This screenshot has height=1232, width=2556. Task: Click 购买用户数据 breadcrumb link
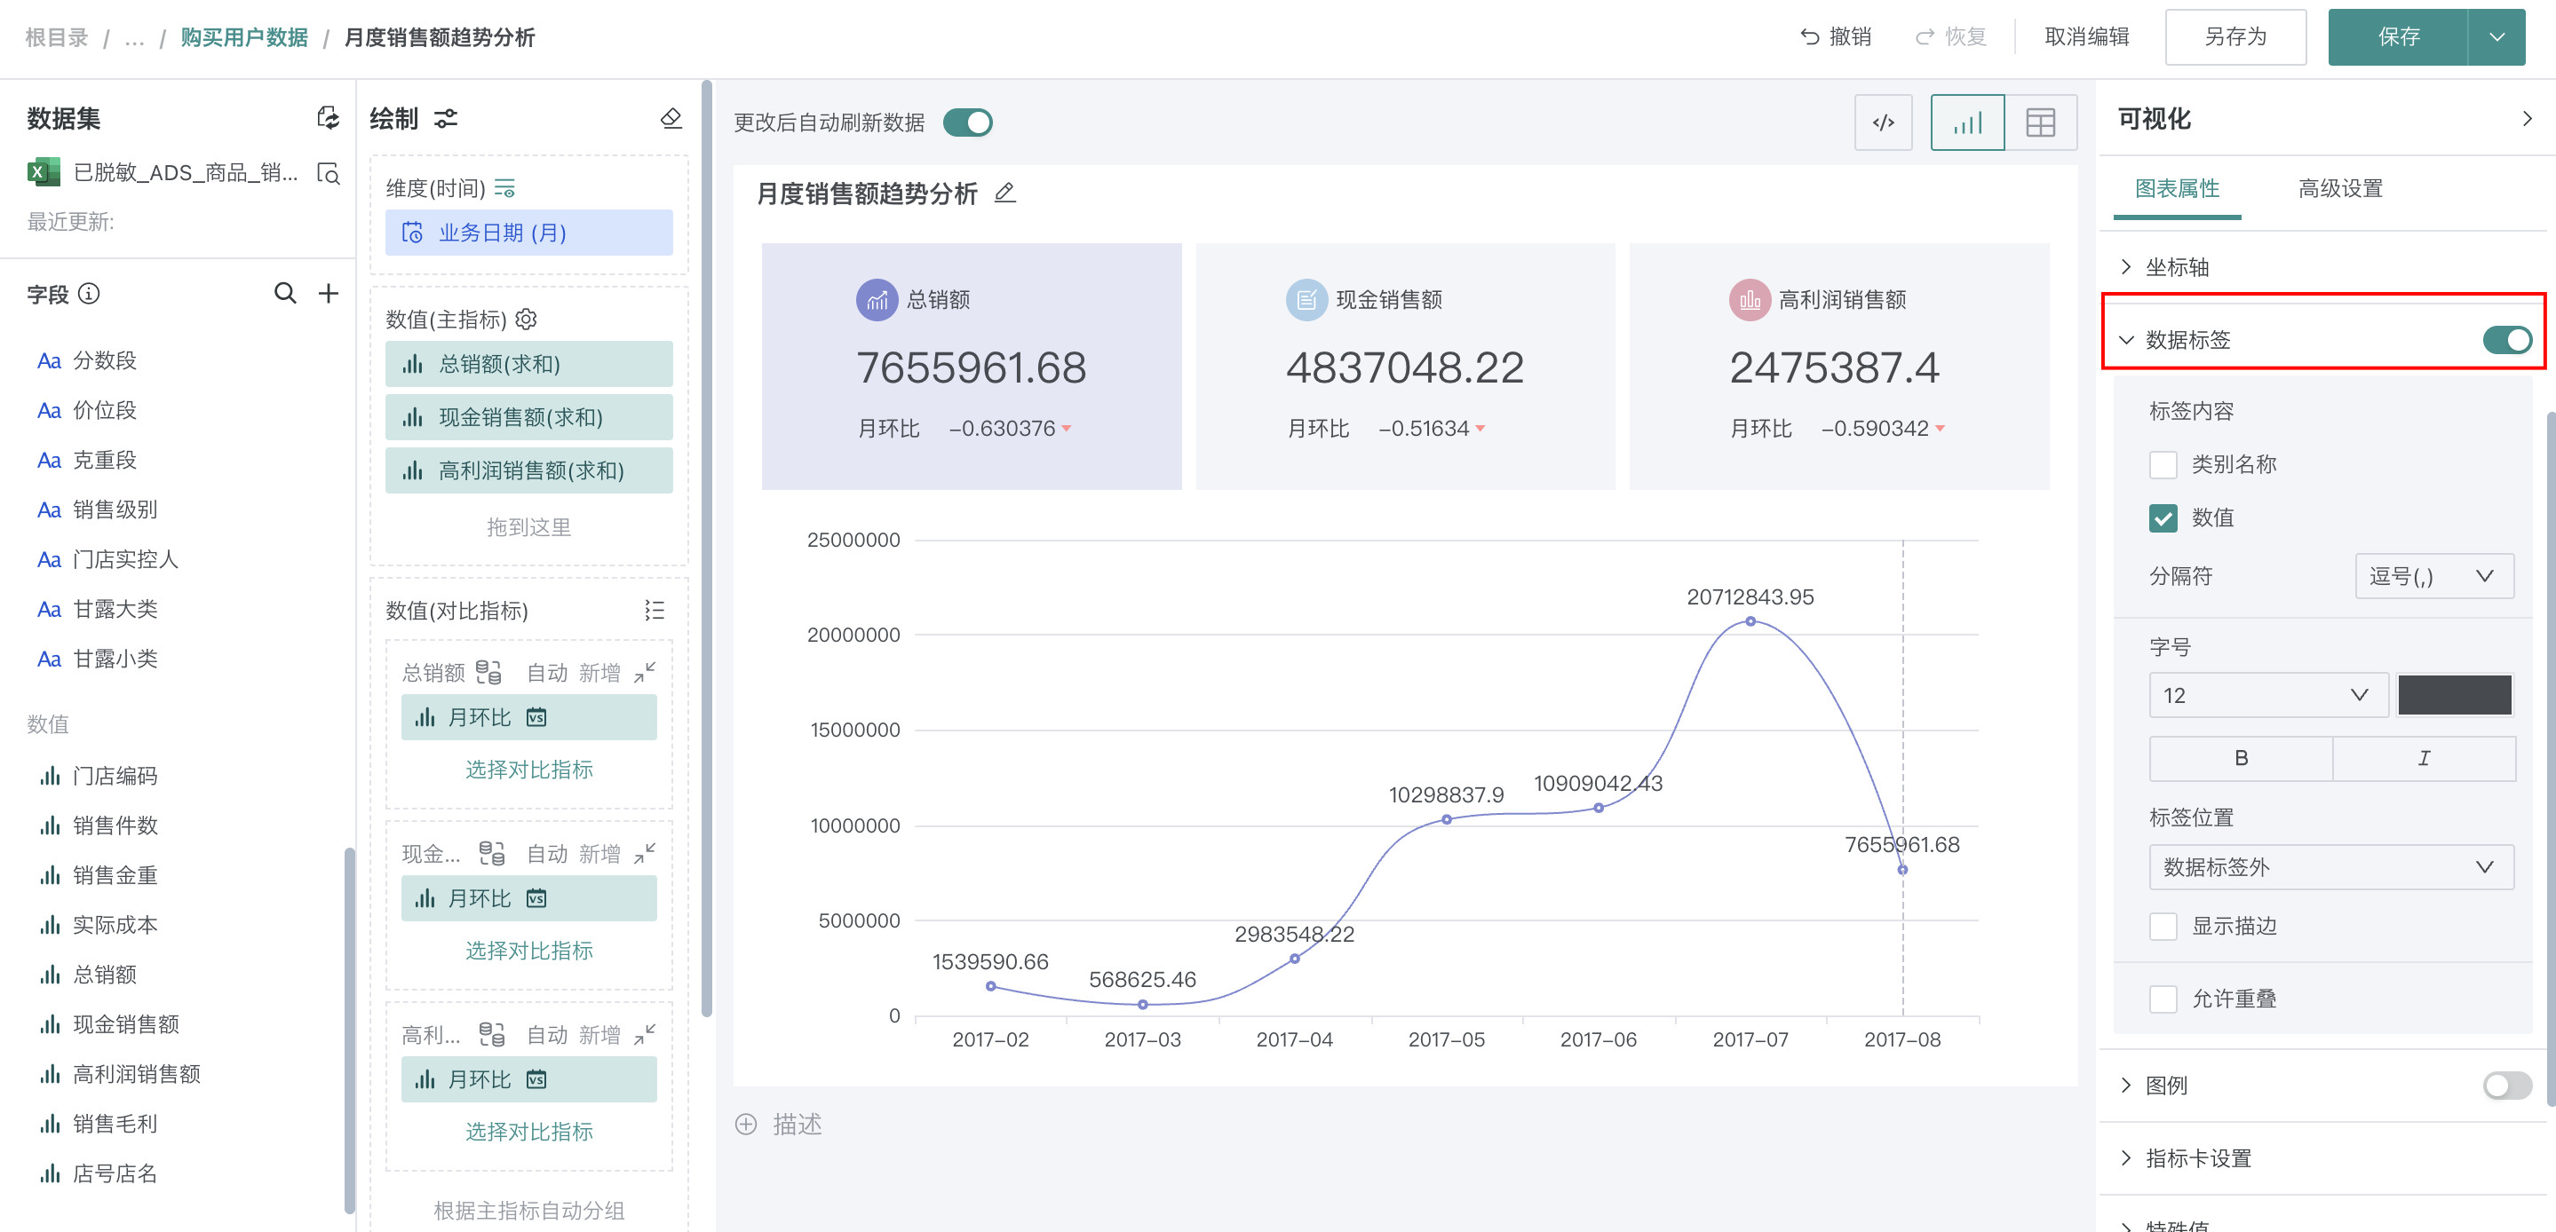coord(244,37)
